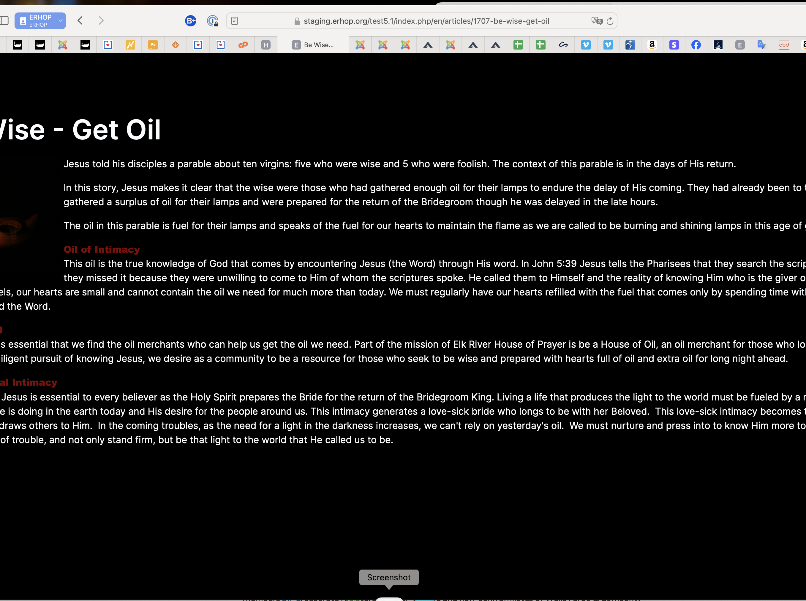Image resolution: width=806 pixels, height=601 pixels.
Task: Click the Screenshot tooltip button
Action: 389,577
